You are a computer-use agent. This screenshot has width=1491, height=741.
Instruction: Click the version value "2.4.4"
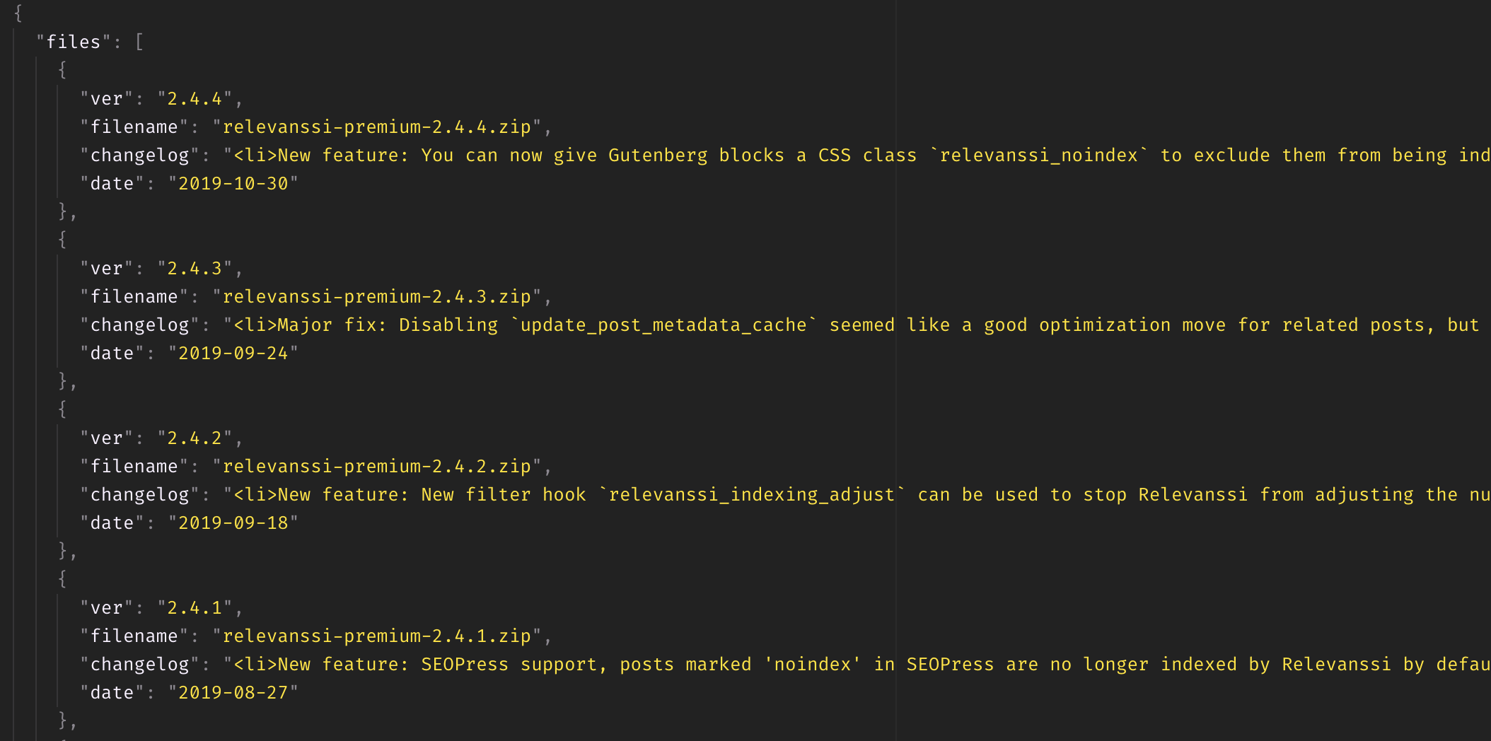point(195,99)
